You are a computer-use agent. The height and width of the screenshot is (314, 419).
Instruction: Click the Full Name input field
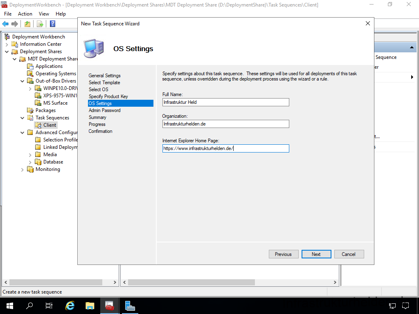click(225, 102)
